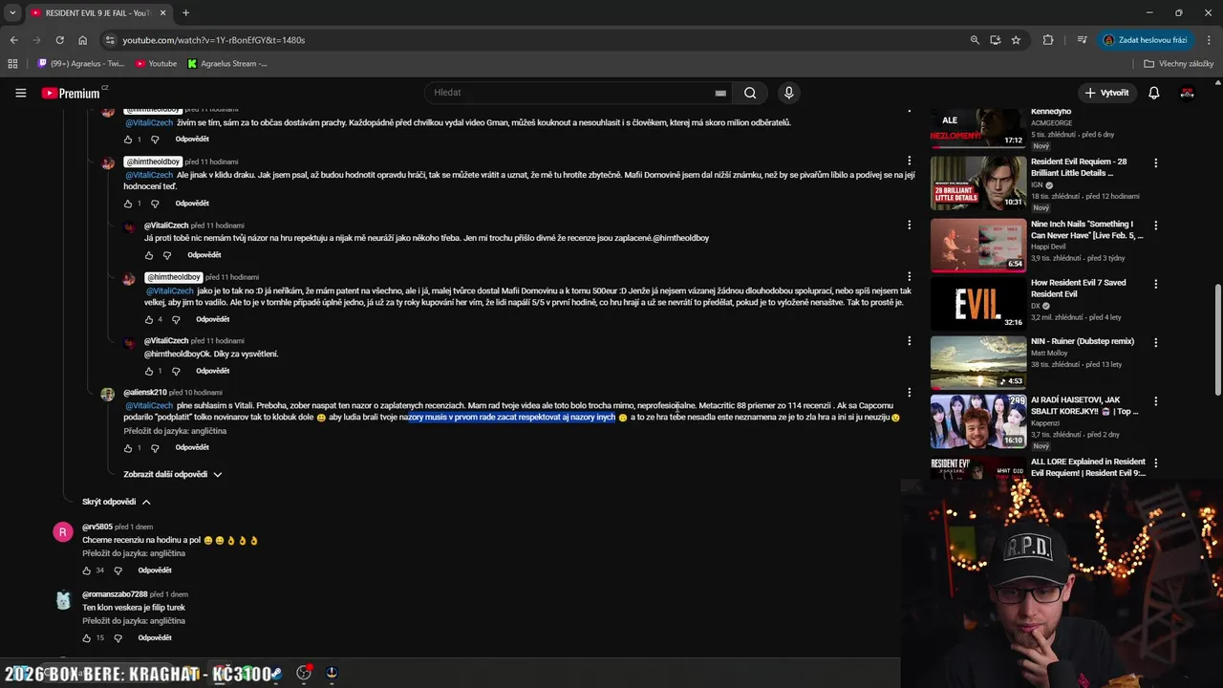The width and height of the screenshot is (1223, 688).
Task: Click the search magnifier button
Action: (x=750, y=93)
